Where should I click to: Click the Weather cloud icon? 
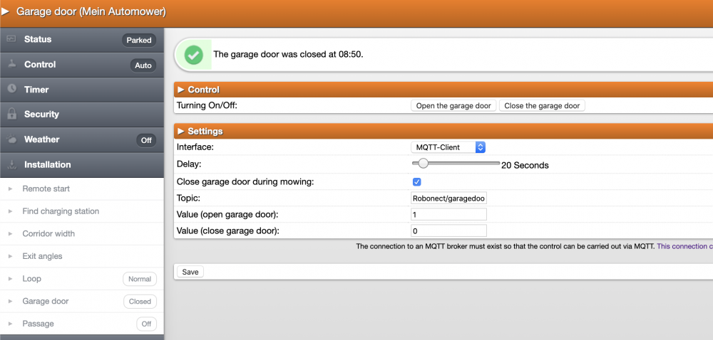click(11, 139)
